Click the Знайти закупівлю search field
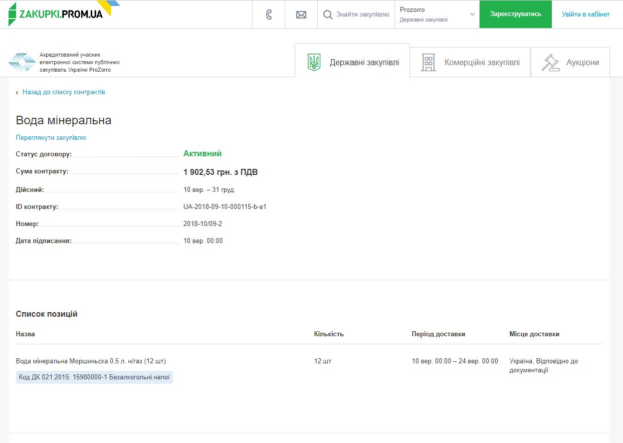Screen dimensions: 623x443 coord(362,15)
